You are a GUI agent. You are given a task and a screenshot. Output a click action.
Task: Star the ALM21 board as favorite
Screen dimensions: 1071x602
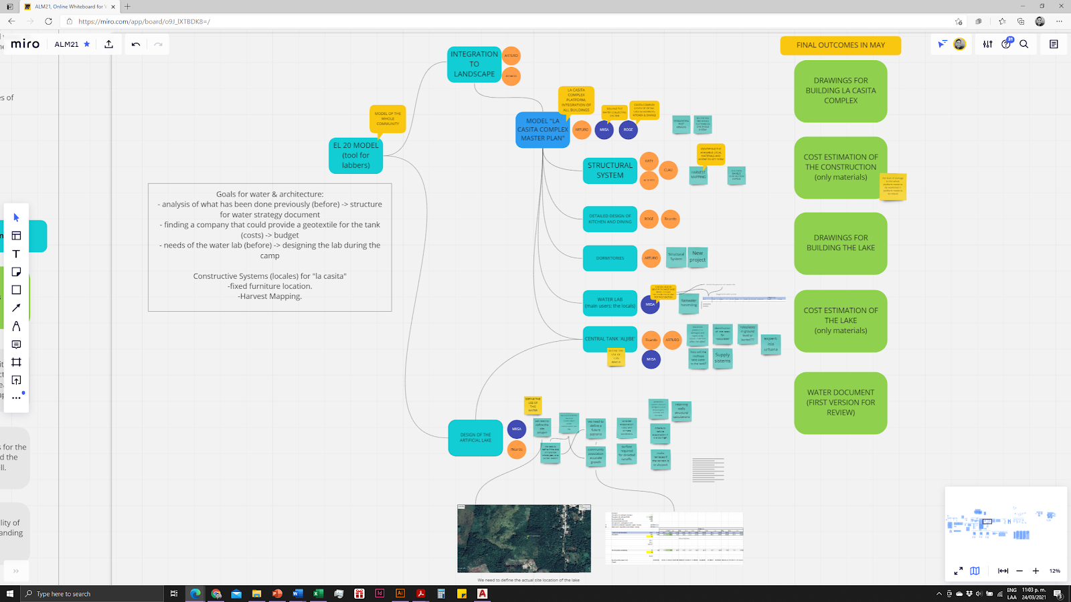click(86, 44)
